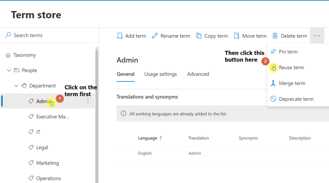Click the Deprecate term circle-slash icon
The height and width of the screenshot is (183, 329).
273,99
